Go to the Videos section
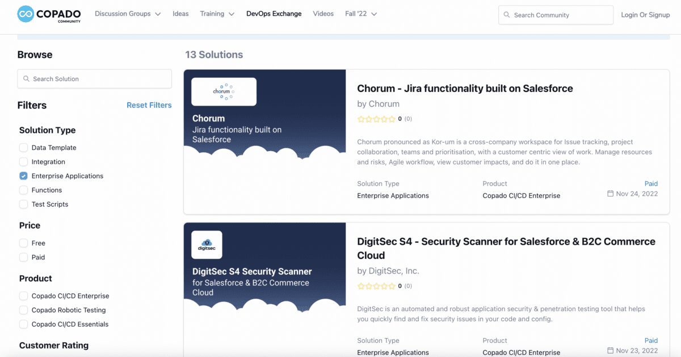This screenshot has width=681, height=357. point(323,14)
